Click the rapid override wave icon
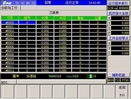 (70, 76)
